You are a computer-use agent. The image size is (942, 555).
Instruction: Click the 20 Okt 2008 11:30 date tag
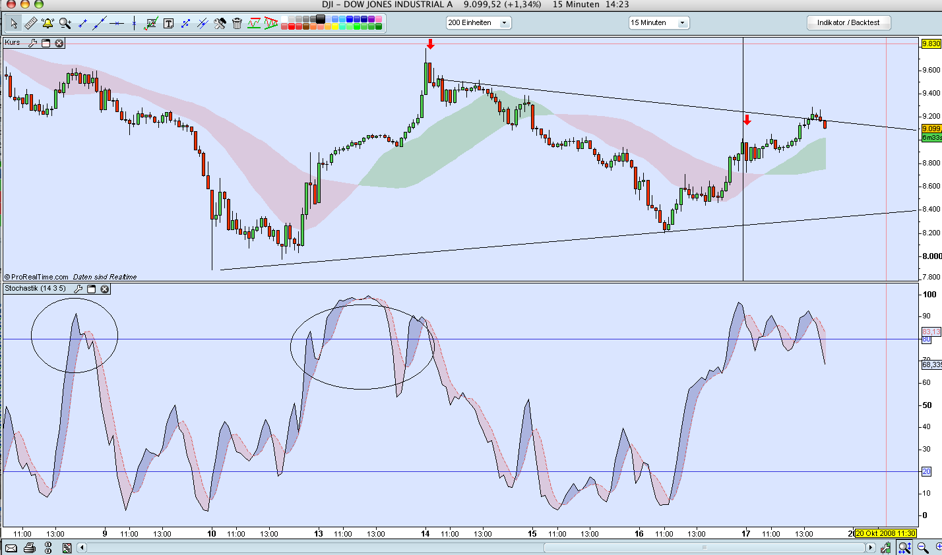pyautogui.click(x=885, y=533)
